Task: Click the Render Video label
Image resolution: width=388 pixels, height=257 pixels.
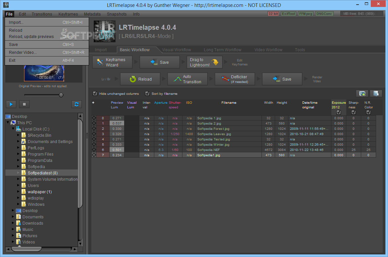Action: coord(317,79)
